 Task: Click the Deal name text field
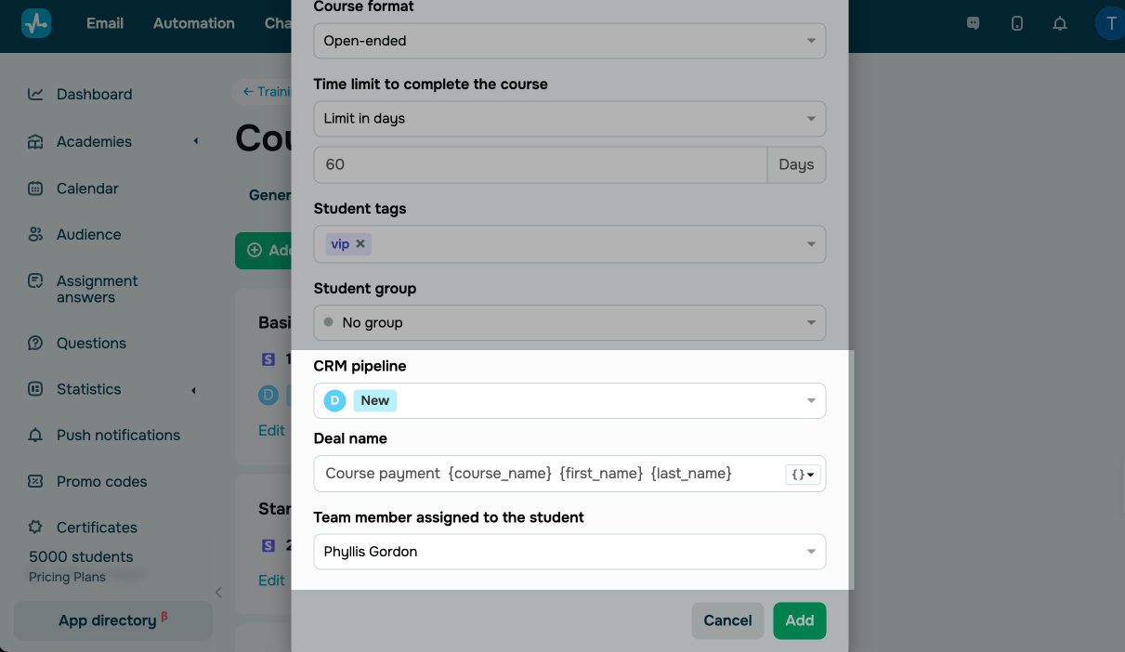(x=548, y=474)
